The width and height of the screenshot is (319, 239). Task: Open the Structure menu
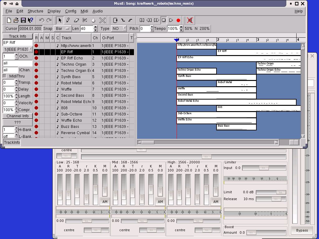point(35,11)
